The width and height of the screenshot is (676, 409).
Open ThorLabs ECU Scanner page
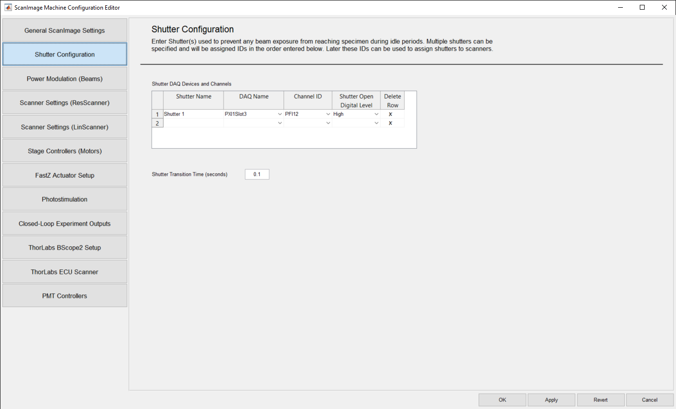[65, 272]
